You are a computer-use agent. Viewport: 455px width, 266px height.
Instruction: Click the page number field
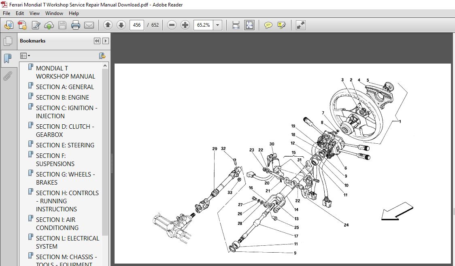(x=137, y=25)
